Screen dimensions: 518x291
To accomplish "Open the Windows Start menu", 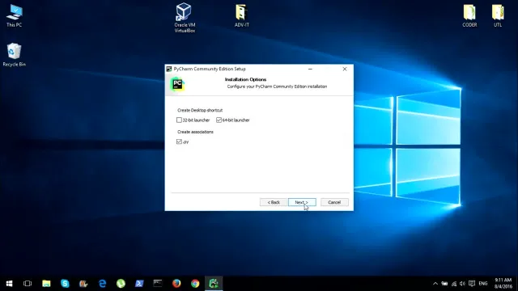I will click(9, 284).
